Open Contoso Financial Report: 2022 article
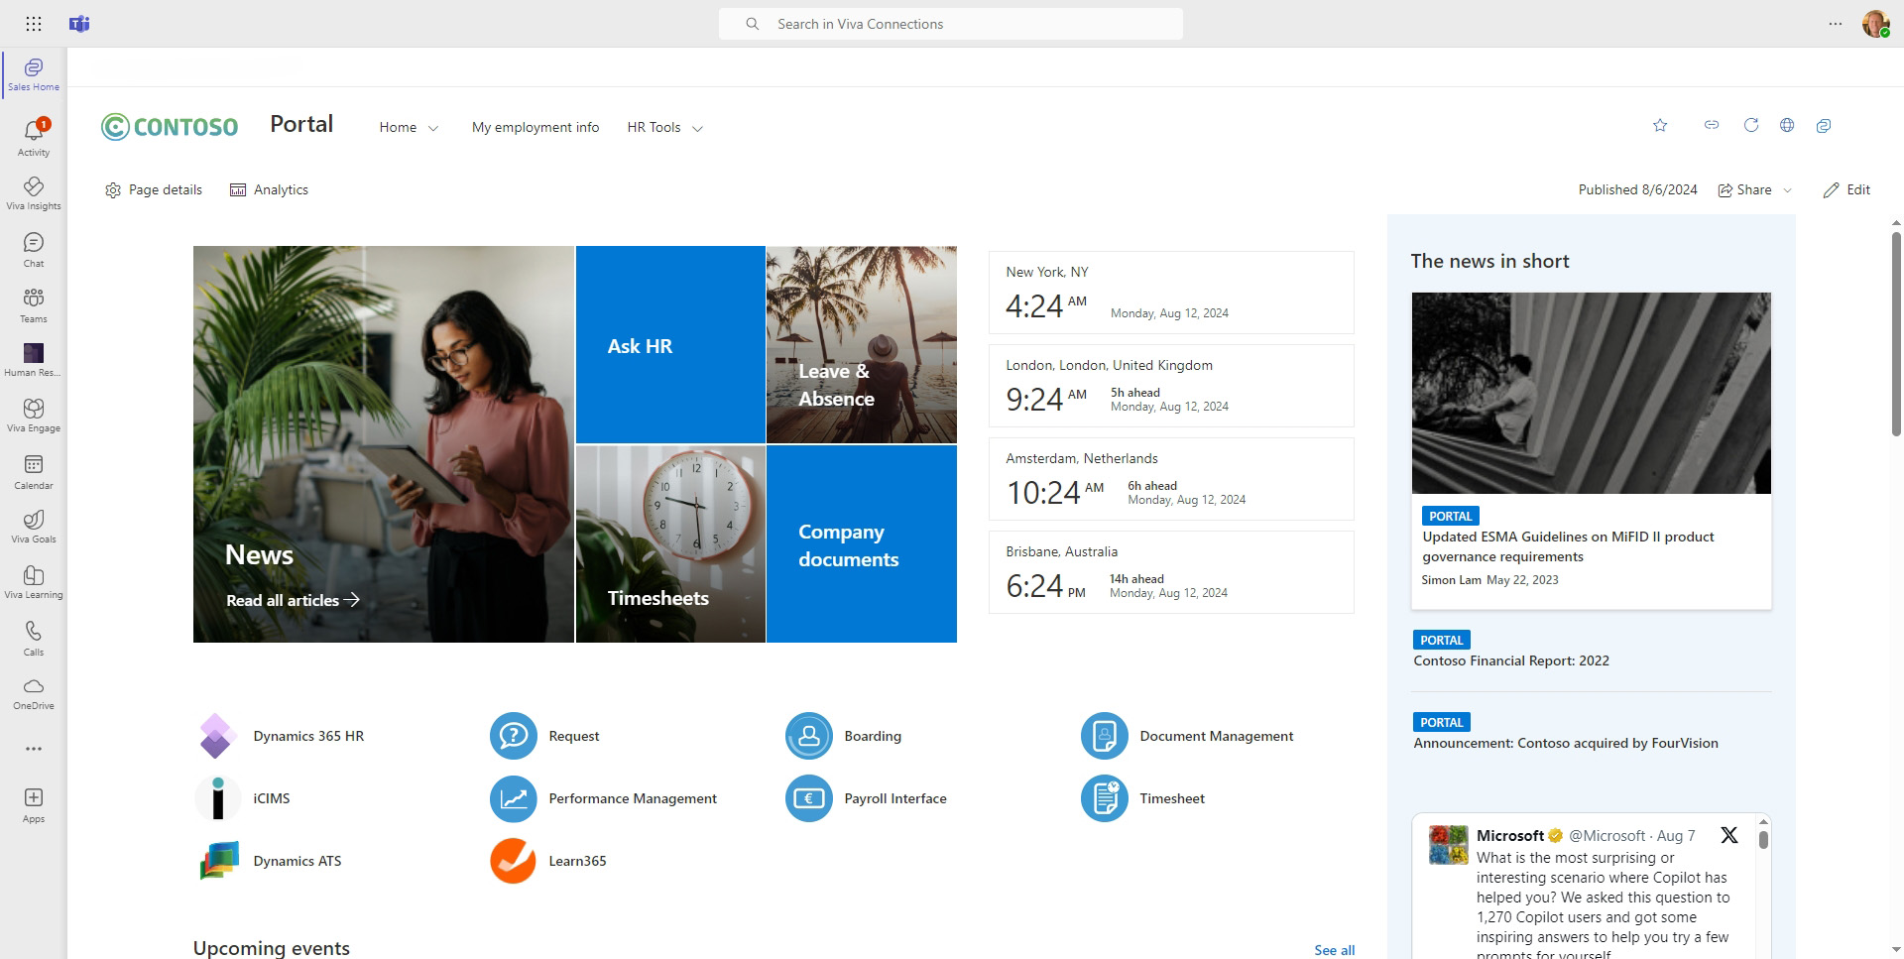This screenshot has height=959, width=1904. point(1511,660)
